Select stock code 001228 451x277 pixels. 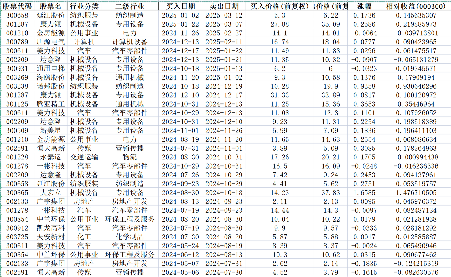pyautogui.click(x=17, y=157)
